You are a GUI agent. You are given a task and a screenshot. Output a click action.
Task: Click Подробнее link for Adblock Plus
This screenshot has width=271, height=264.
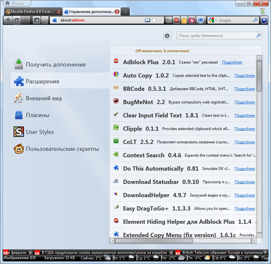tap(232, 62)
